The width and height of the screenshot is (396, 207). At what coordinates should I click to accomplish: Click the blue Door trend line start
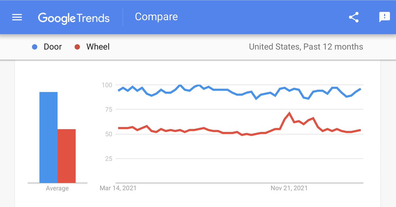coord(118,91)
